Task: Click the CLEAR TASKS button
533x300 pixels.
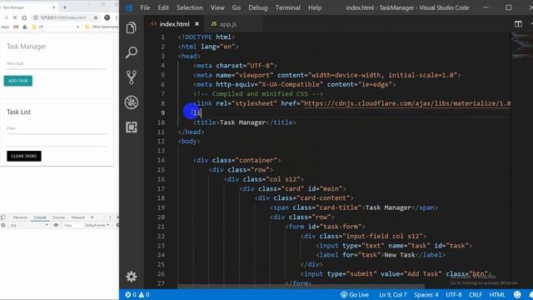Action: [x=24, y=156]
